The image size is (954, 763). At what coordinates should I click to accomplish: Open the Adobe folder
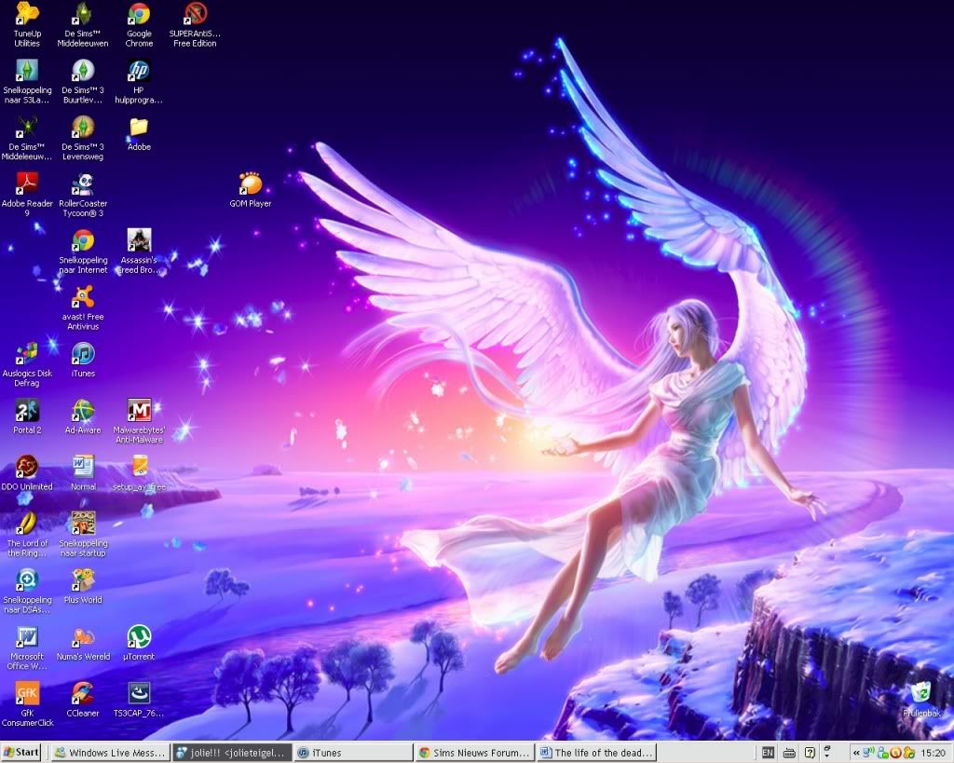(139, 134)
